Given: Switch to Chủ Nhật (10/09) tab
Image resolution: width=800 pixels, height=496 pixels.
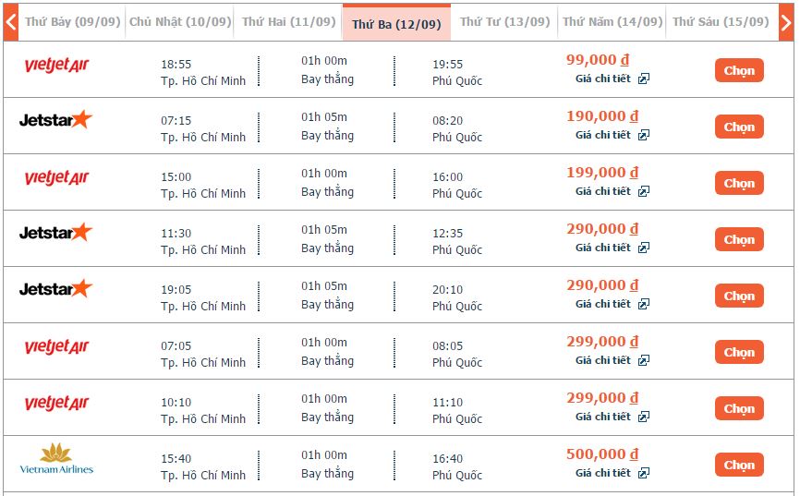Looking at the screenshot, I should click(x=179, y=22).
